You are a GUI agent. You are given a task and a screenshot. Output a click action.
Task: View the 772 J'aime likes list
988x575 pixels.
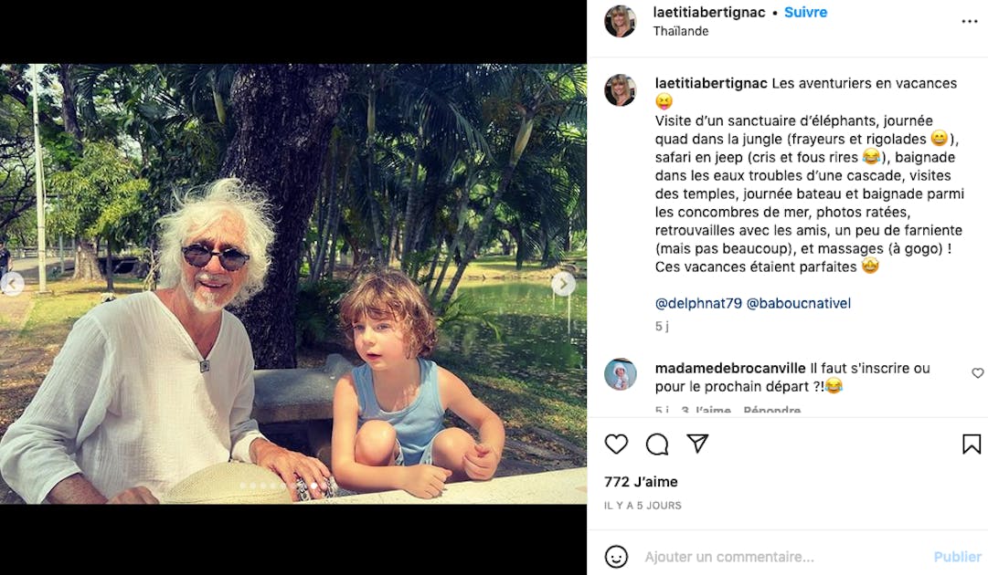point(641,482)
